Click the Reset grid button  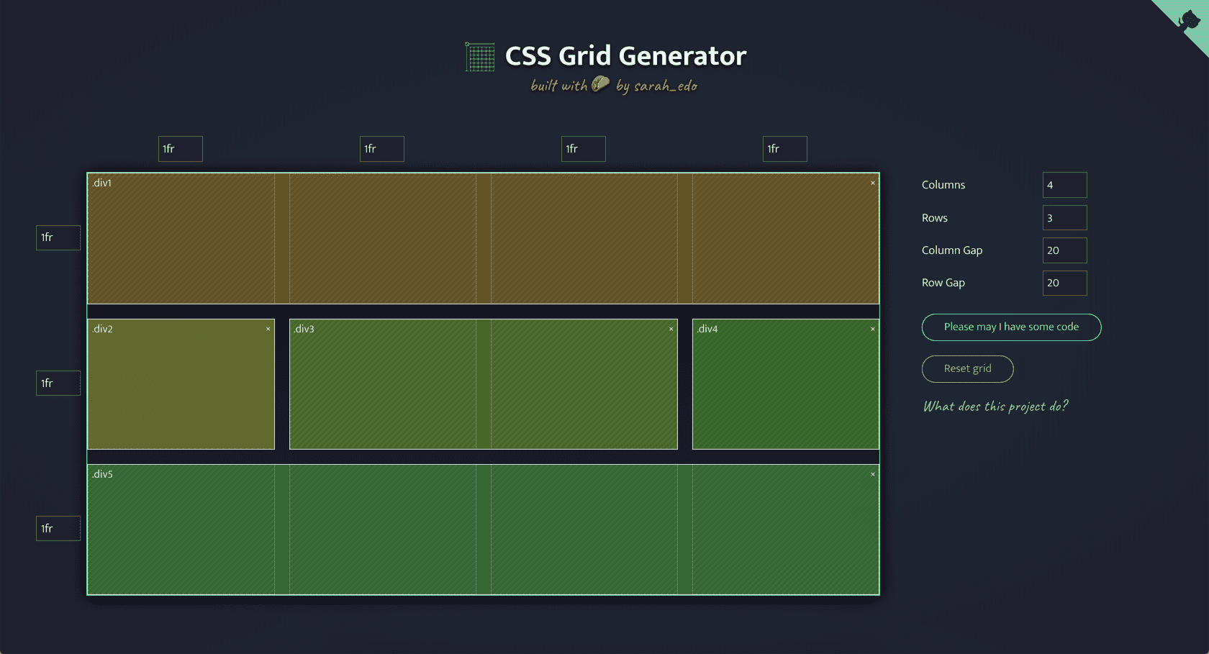(967, 368)
